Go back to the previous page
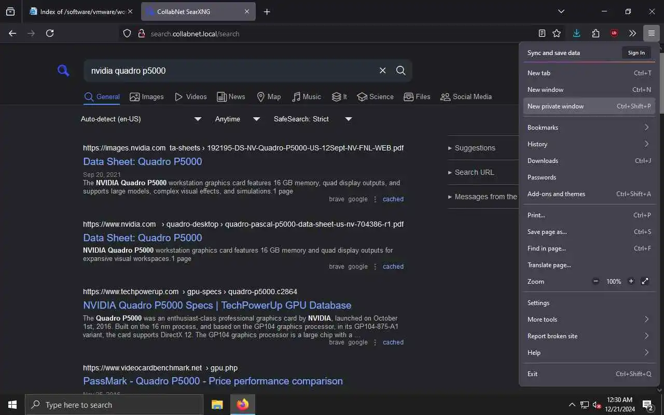Viewport: 664px width, 415px height. (12, 33)
